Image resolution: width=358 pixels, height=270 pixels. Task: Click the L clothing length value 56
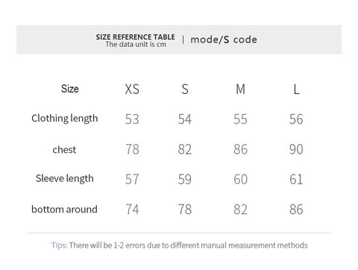click(296, 119)
